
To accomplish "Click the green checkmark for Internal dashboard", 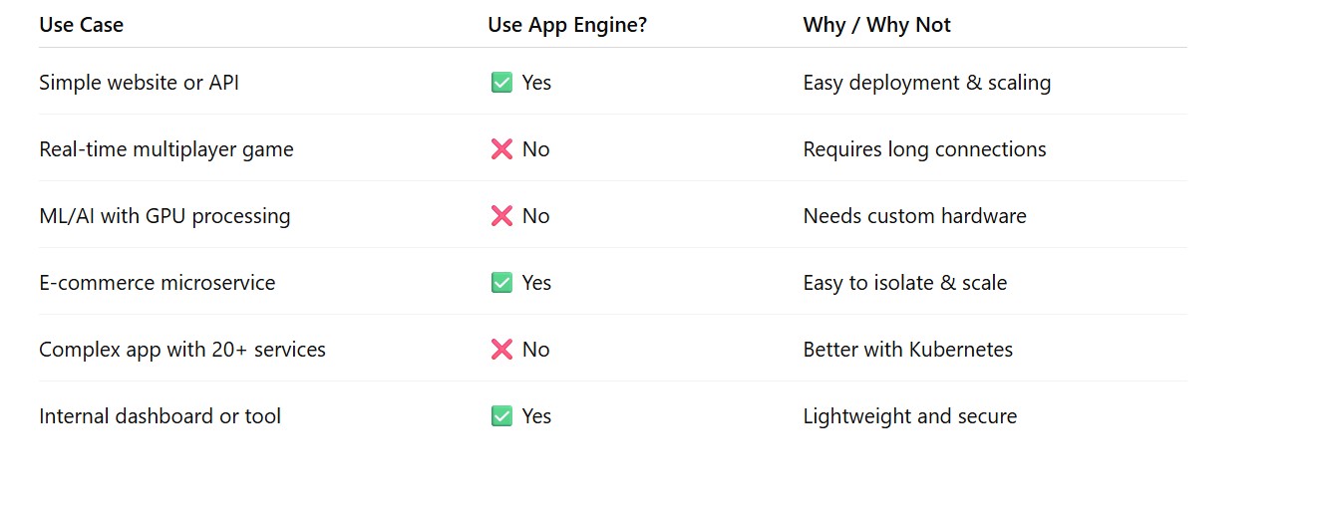I will (x=501, y=416).
